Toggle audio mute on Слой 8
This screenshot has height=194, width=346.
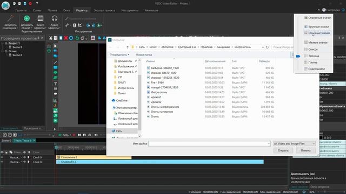25,162
